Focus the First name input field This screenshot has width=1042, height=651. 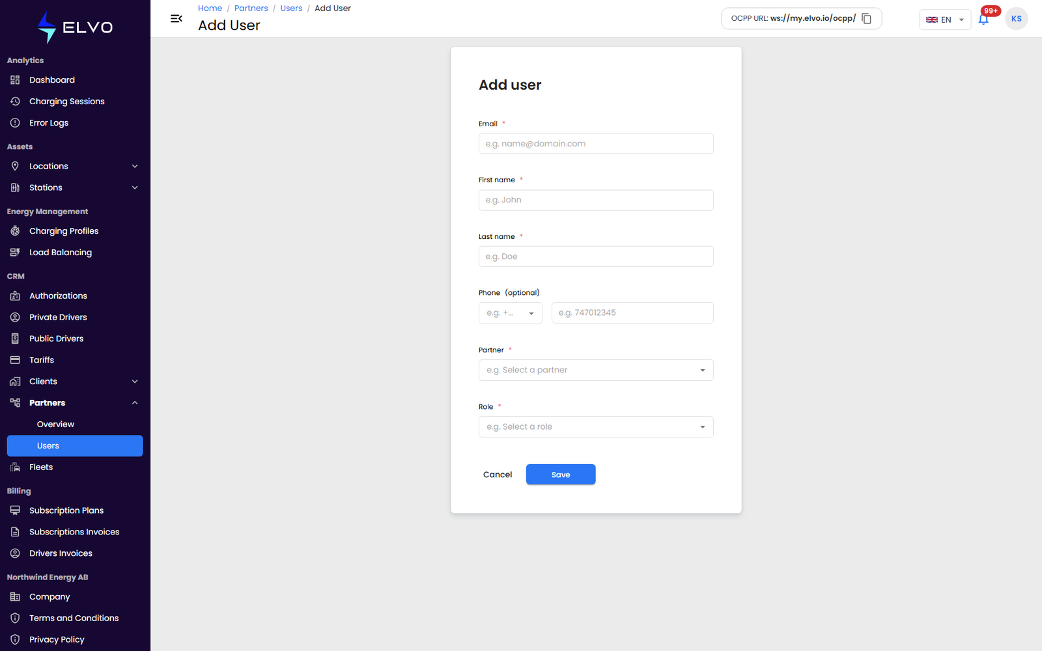point(596,200)
